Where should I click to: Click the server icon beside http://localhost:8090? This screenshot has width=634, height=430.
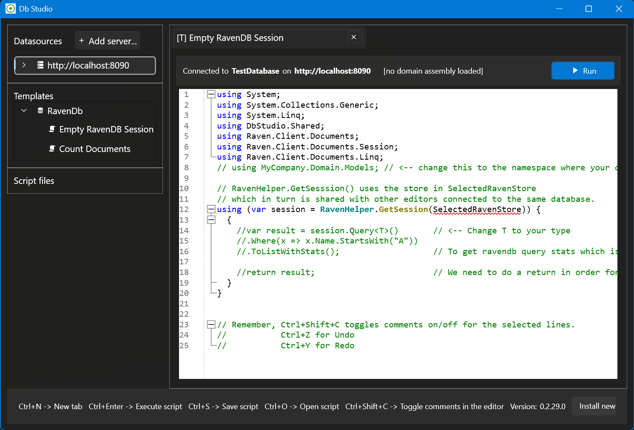pyautogui.click(x=40, y=65)
